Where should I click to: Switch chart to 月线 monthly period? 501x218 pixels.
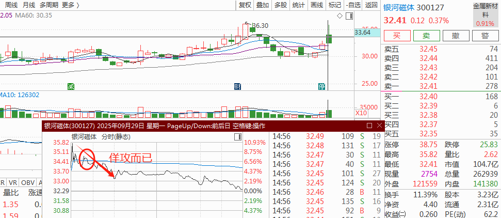click(29, 5)
